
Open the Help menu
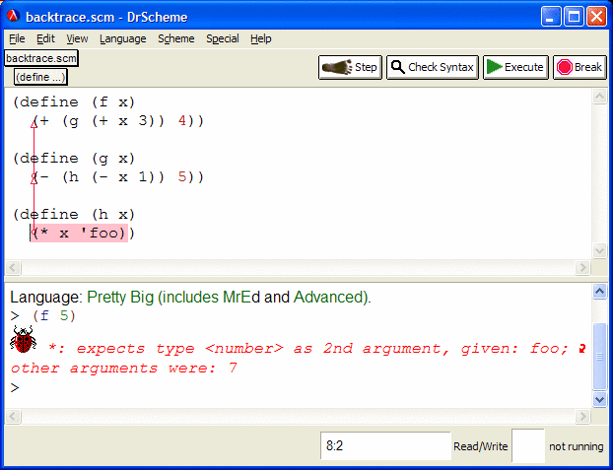click(261, 38)
